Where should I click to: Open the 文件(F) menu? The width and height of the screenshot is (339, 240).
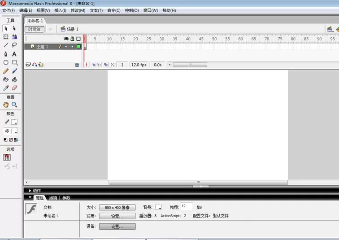click(9, 10)
